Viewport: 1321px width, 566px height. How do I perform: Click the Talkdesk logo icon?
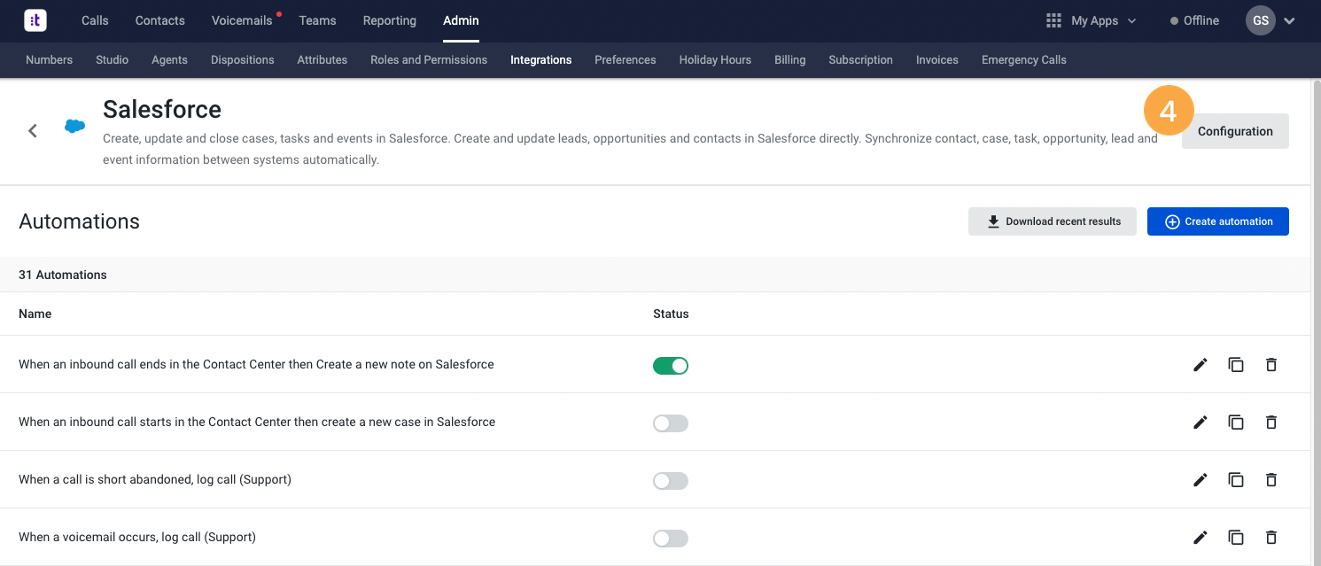[x=35, y=20]
